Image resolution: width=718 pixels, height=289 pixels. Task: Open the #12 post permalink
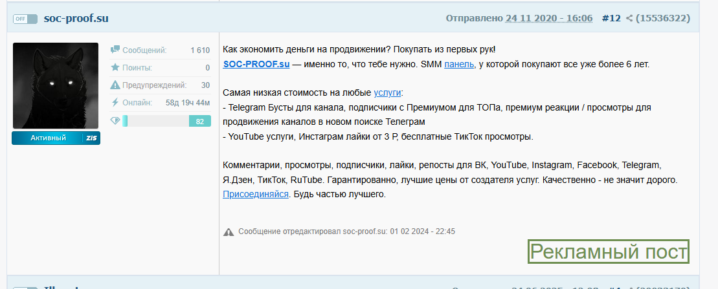[611, 18]
